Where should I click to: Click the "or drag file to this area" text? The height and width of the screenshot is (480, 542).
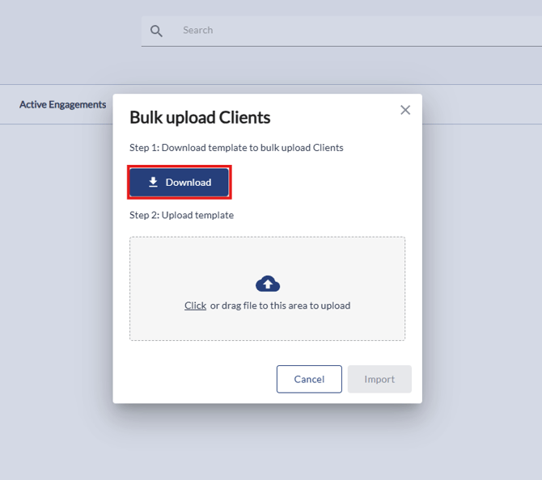click(280, 305)
